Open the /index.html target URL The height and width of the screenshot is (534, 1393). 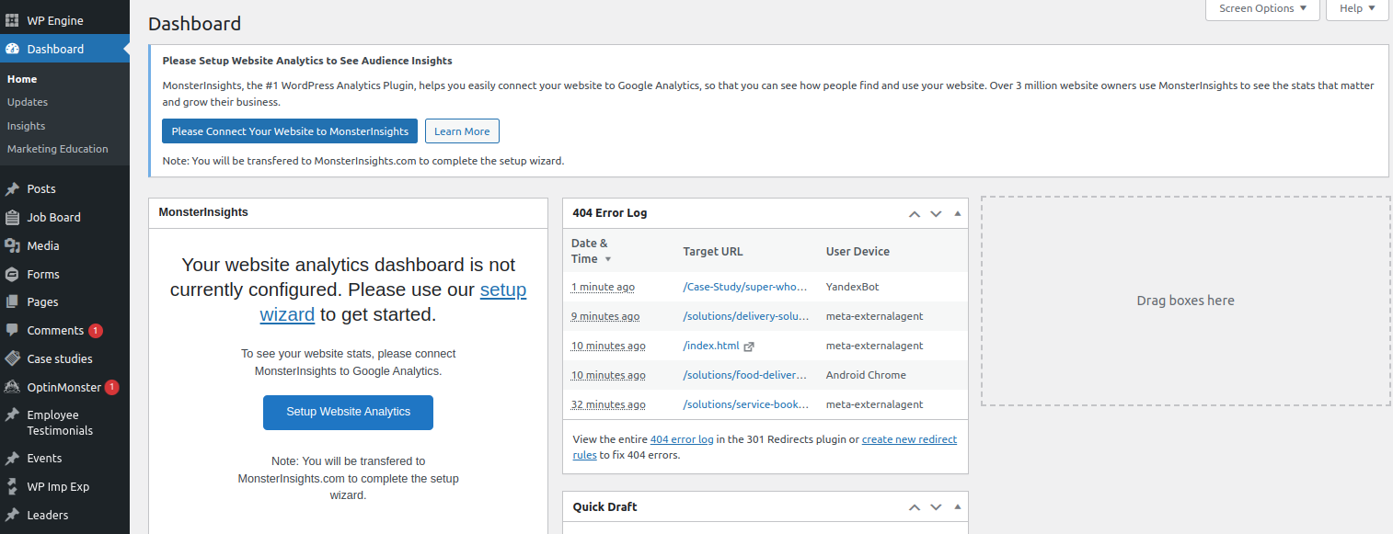[711, 346]
